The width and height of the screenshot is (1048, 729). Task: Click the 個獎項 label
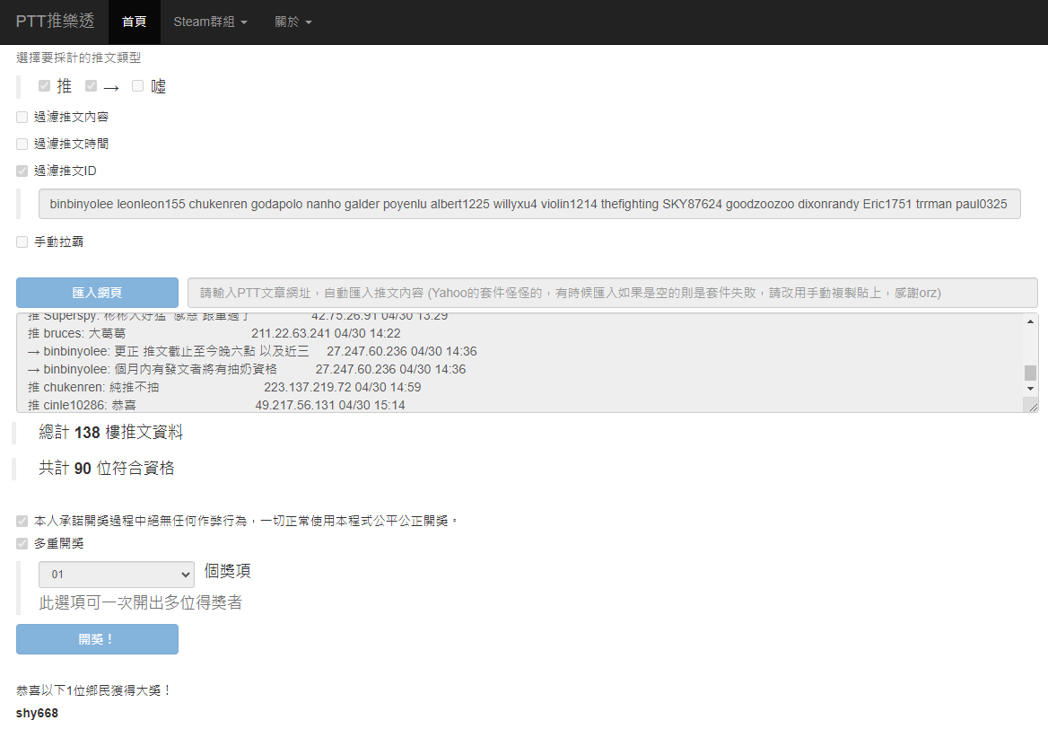click(227, 570)
